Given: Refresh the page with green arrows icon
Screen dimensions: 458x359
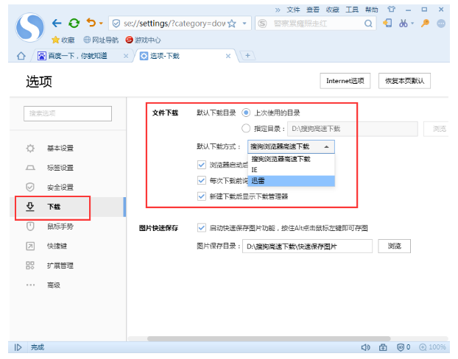Looking at the screenshot, I should 74,23.
